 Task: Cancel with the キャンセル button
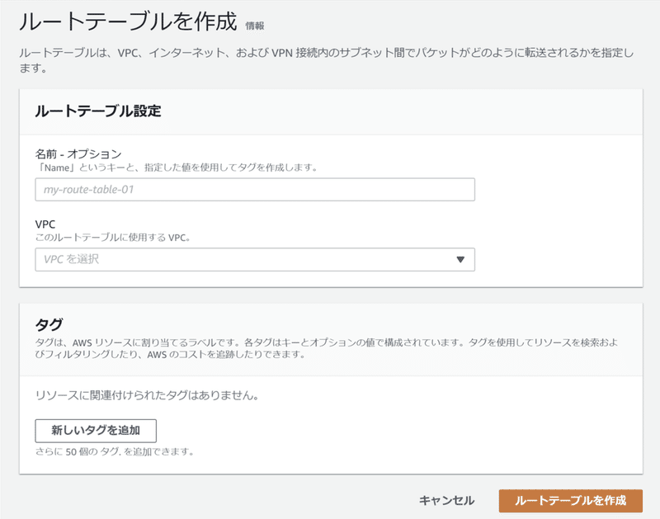pos(446,501)
